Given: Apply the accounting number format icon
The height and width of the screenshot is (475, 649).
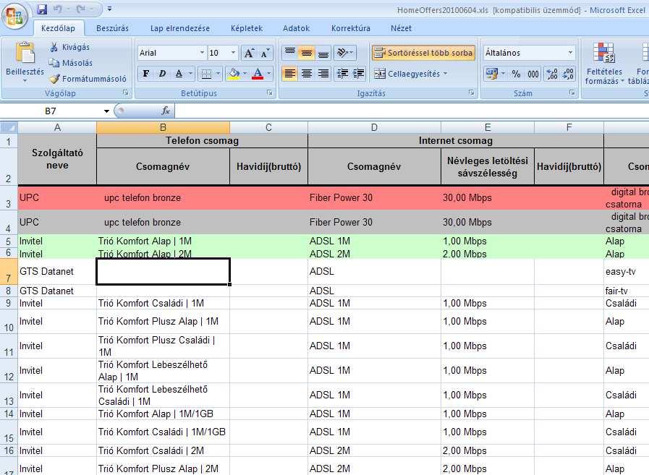Looking at the screenshot, I should pyautogui.click(x=492, y=74).
